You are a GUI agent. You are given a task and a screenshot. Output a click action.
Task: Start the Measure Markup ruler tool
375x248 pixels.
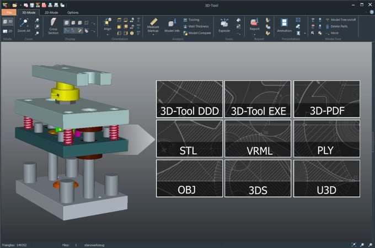pos(153,25)
